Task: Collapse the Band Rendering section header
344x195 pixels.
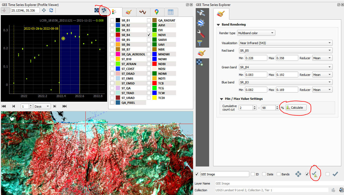Action: click(218, 24)
